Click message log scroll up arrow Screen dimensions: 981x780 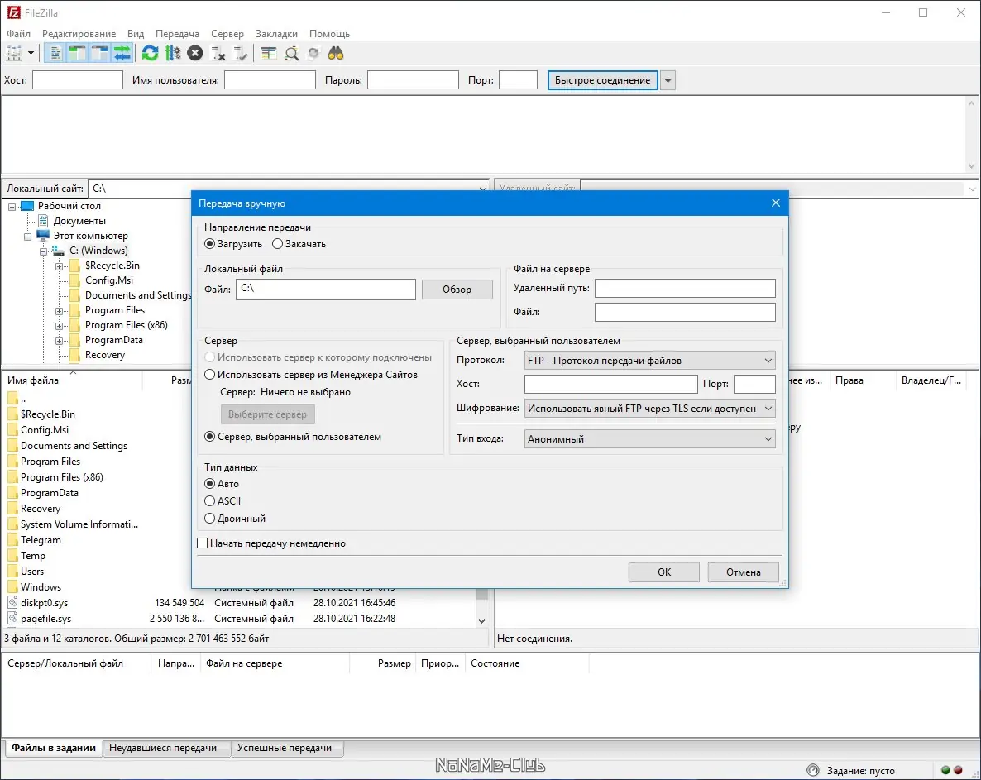(x=972, y=103)
